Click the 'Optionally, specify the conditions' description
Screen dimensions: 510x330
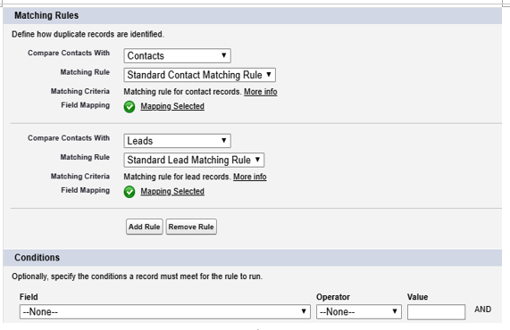click(x=137, y=276)
